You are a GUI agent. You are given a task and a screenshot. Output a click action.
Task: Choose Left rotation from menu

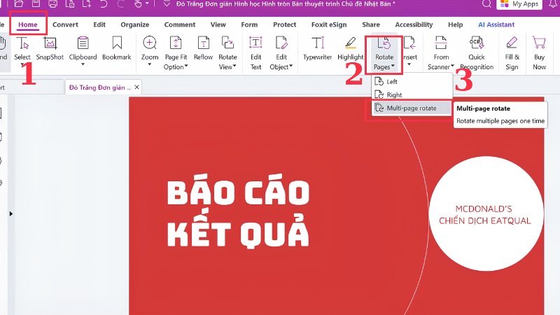(x=412, y=81)
